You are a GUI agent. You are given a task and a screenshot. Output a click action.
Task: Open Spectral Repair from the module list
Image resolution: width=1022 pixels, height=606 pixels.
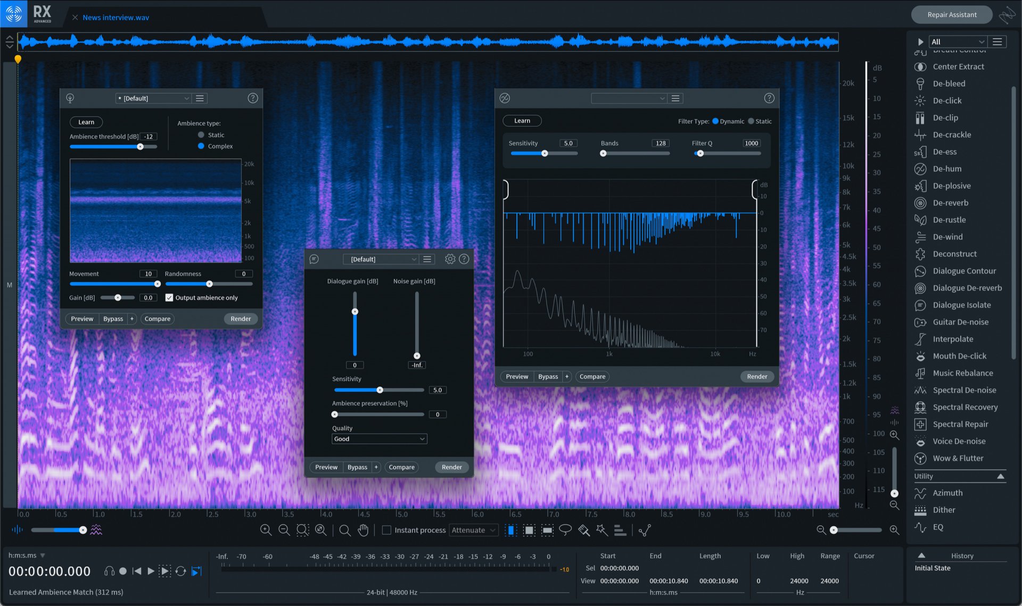(960, 424)
